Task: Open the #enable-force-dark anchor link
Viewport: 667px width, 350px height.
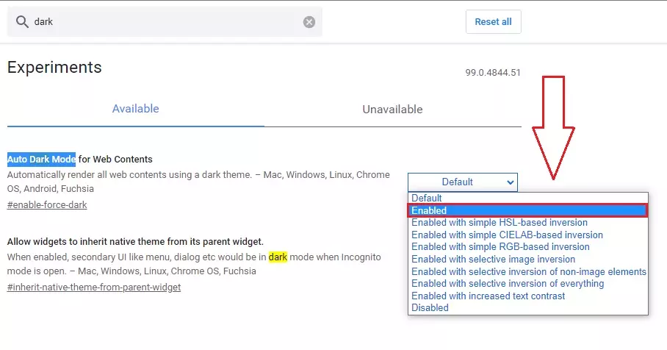Action: 47,205
